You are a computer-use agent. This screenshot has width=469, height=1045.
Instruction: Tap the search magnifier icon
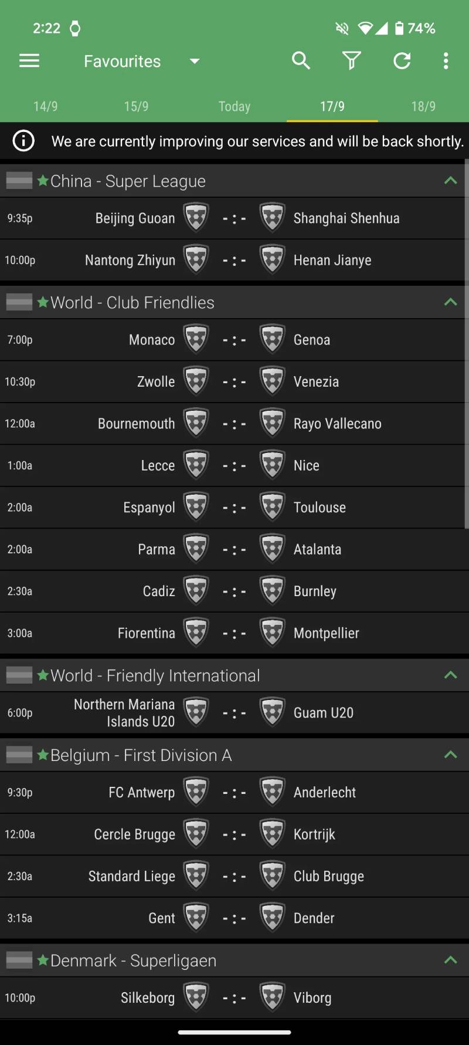click(x=301, y=61)
